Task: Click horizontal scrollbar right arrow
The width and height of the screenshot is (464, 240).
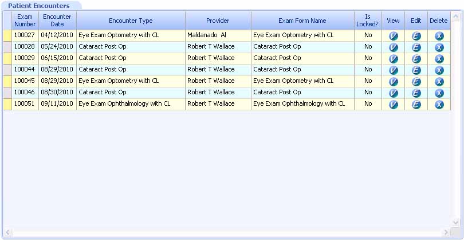Action: tap(446, 233)
